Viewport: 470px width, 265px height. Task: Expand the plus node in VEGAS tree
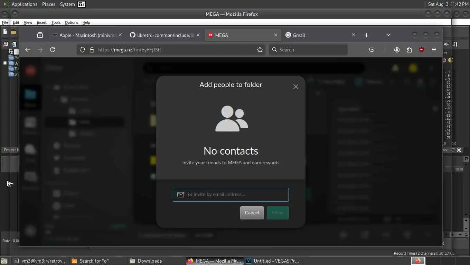coord(5,63)
